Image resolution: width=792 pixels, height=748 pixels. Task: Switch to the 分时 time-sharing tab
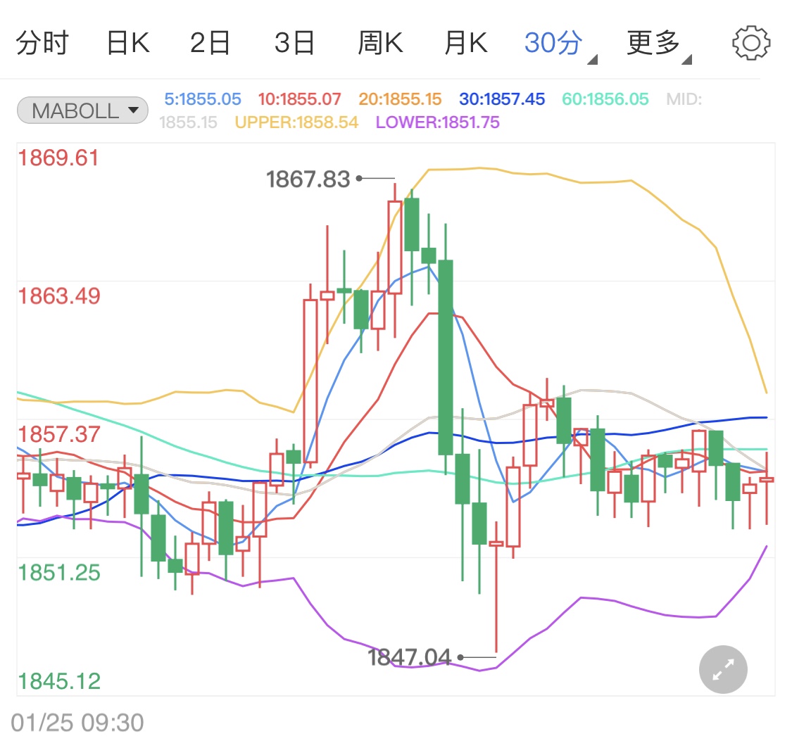click(42, 42)
